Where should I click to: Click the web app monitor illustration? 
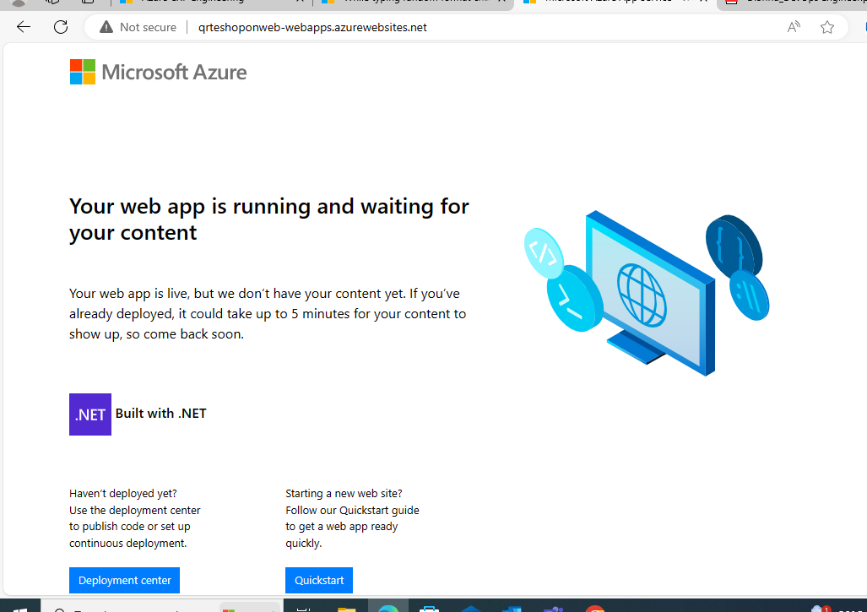tap(646, 294)
